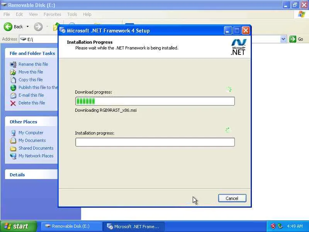The image size is (309, 232).
Task: Open the Back button history dropdown
Action: click(x=27, y=27)
